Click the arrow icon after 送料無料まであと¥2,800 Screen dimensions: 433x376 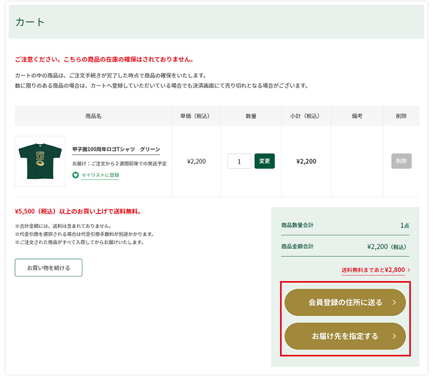tap(409, 270)
